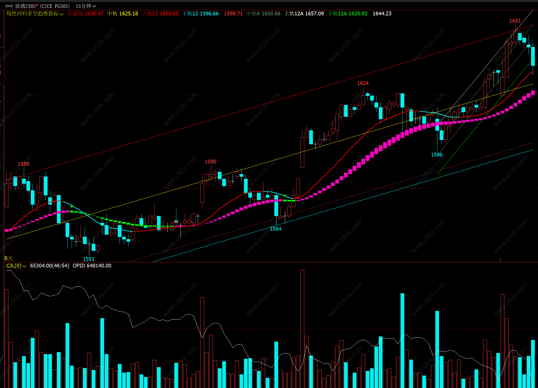The image size is (538, 388).
Task: Click the 中轨 1625.18 reading
Action: [123, 14]
